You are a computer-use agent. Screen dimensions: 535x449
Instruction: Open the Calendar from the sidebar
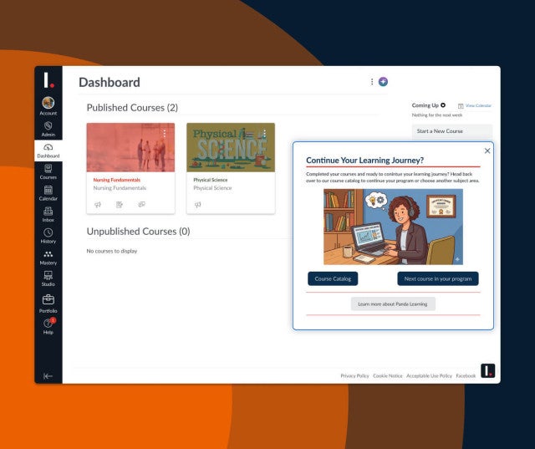(x=48, y=193)
